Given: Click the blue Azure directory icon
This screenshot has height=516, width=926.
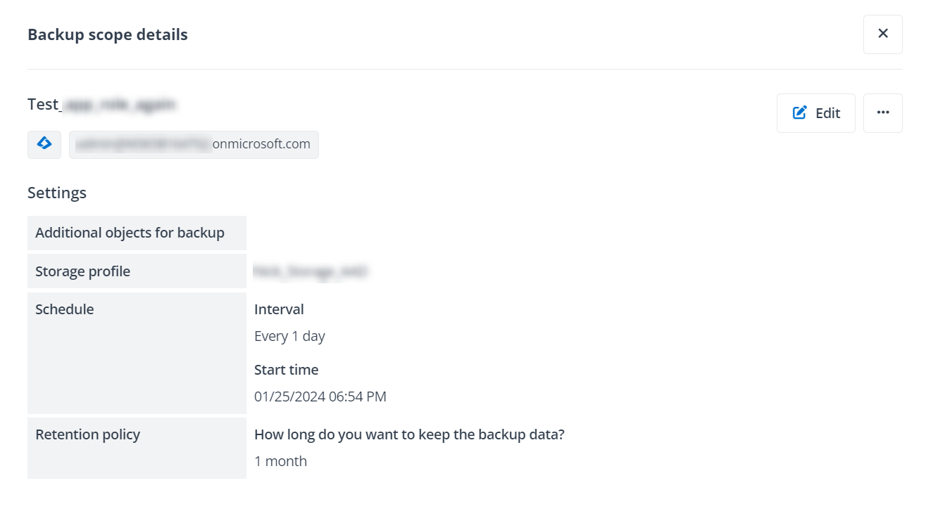Looking at the screenshot, I should [x=44, y=144].
